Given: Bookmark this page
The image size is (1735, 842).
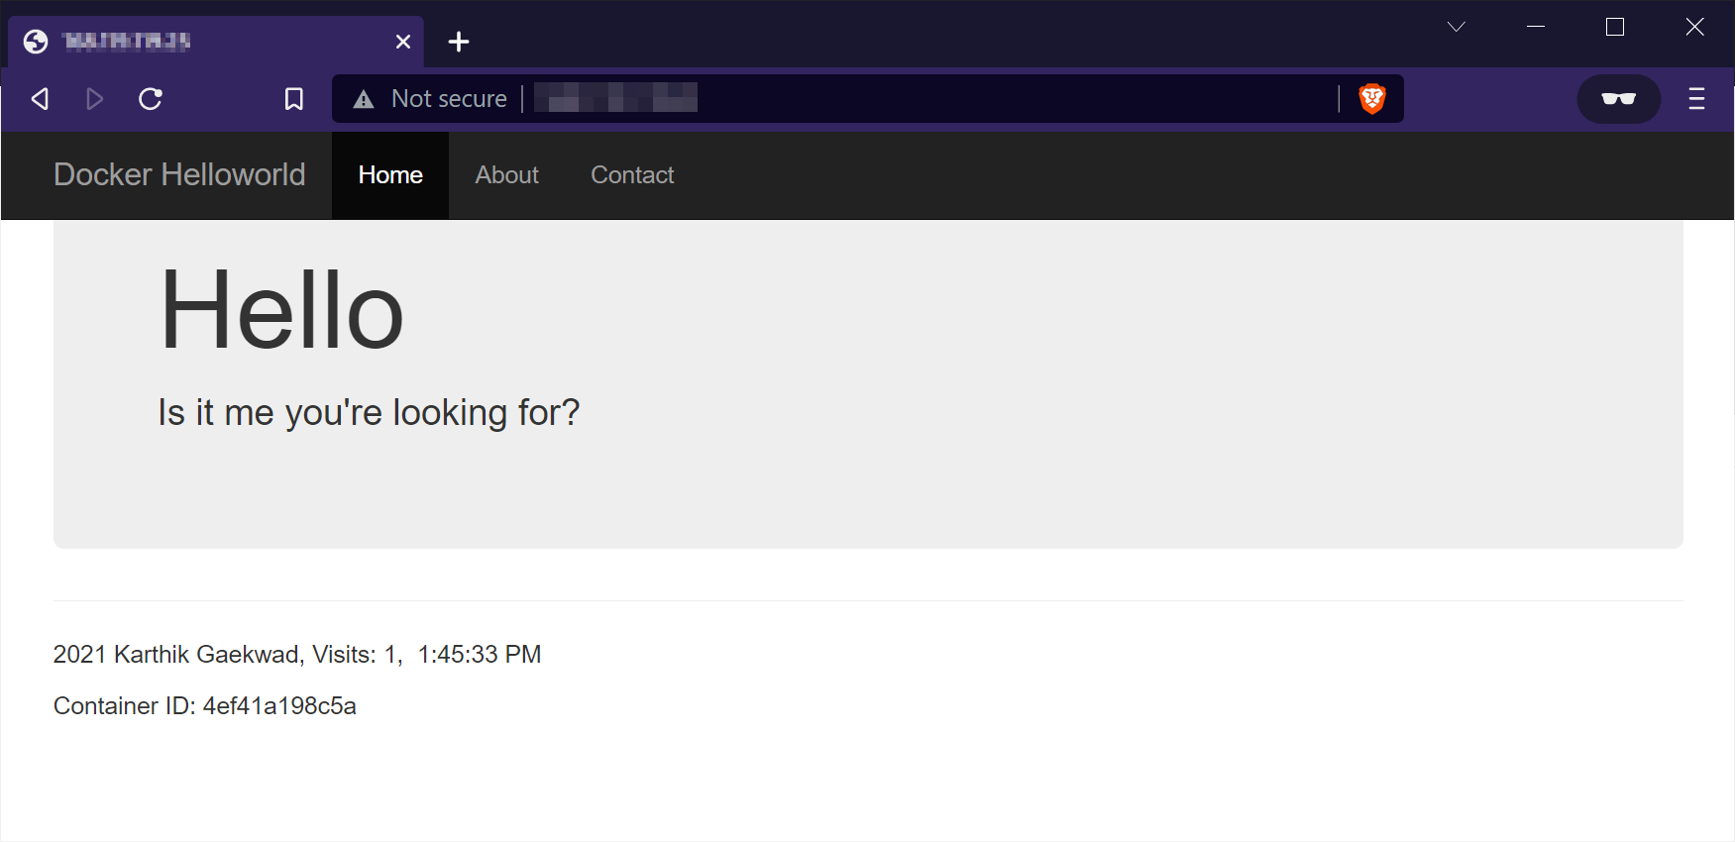Looking at the screenshot, I should pyautogui.click(x=293, y=98).
